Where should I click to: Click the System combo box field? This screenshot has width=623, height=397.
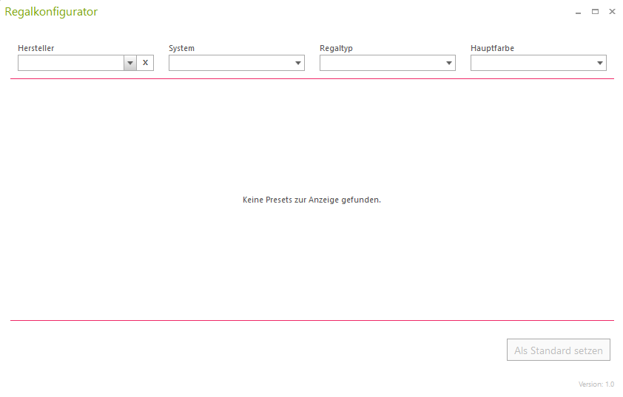click(230, 64)
